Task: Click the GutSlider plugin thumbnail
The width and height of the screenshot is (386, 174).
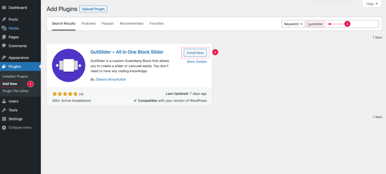Action: coord(69,65)
